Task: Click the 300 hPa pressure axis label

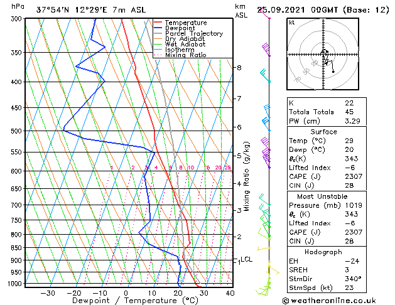Action: pyautogui.click(x=18, y=19)
